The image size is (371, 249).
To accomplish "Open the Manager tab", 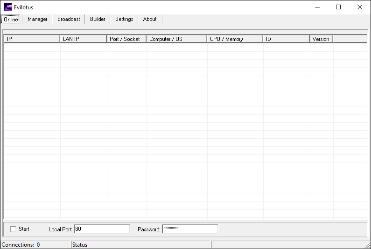I will tap(37, 20).
